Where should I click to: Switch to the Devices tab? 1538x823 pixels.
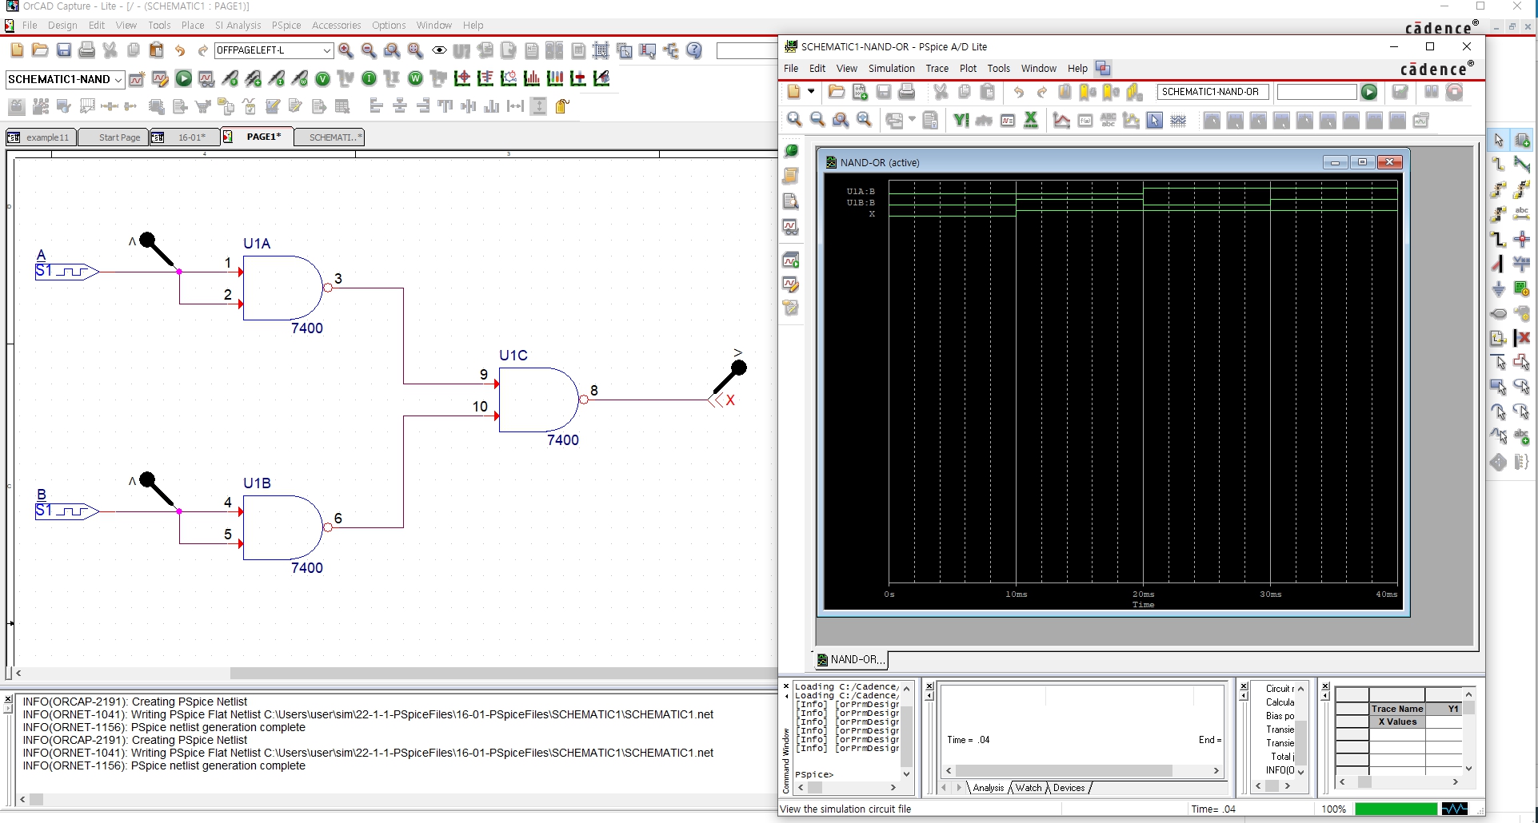[x=1069, y=787]
